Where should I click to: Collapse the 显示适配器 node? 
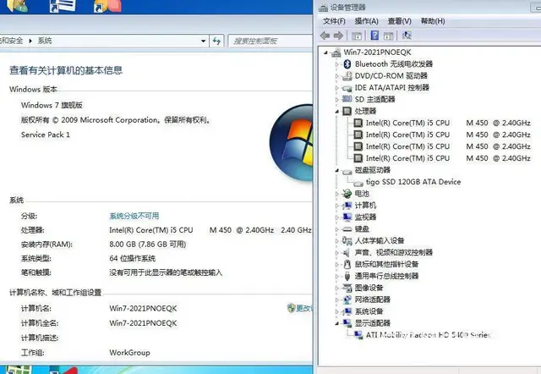click(337, 323)
